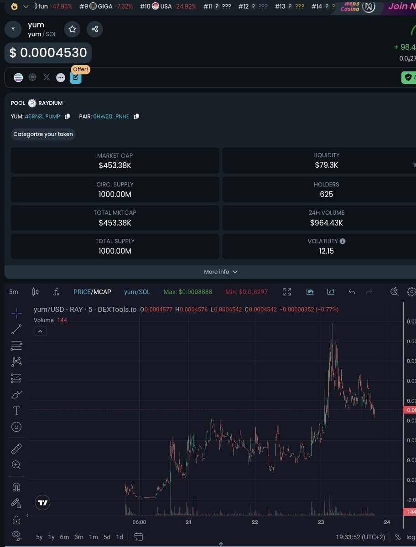Image resolution: width=416 pixels, height=547 pixels.
Task: Select the ruler measure tool
Action: [x=16, y=449]
